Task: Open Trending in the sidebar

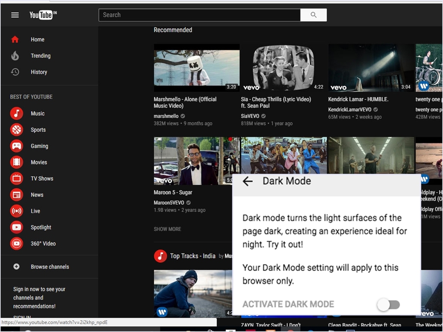Action: tap(41, 56)
